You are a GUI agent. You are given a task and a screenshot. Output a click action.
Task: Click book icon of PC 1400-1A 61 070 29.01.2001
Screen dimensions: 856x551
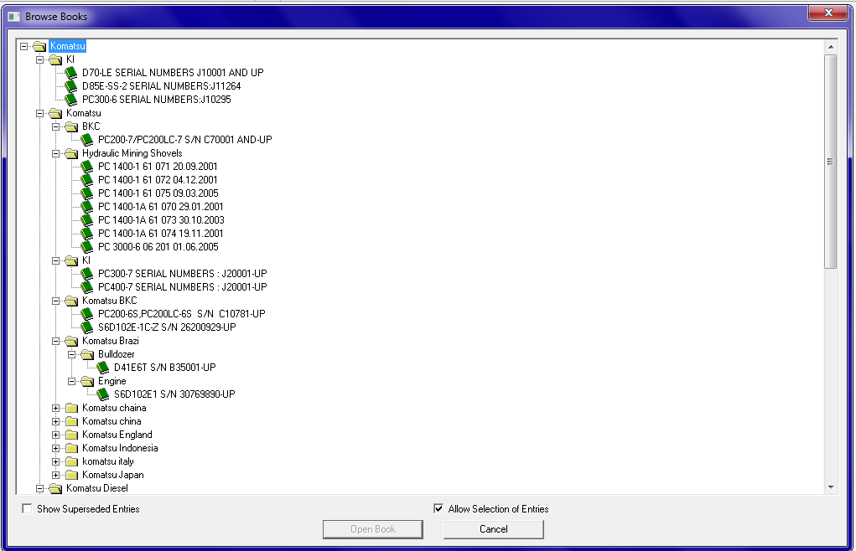tap(87, 207)
